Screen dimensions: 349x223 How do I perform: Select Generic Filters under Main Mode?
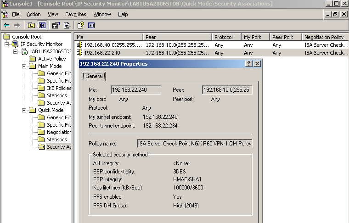pyautogui.click(x=59, y=73)
